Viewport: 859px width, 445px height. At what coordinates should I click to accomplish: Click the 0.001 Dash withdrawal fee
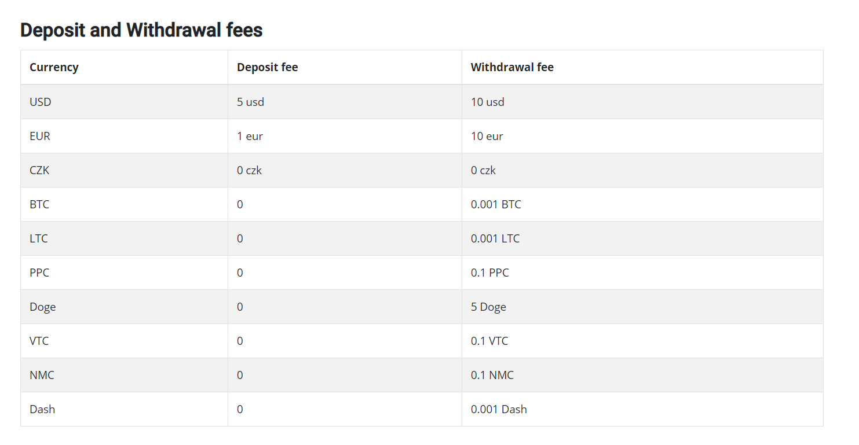(x=499, y=409)
